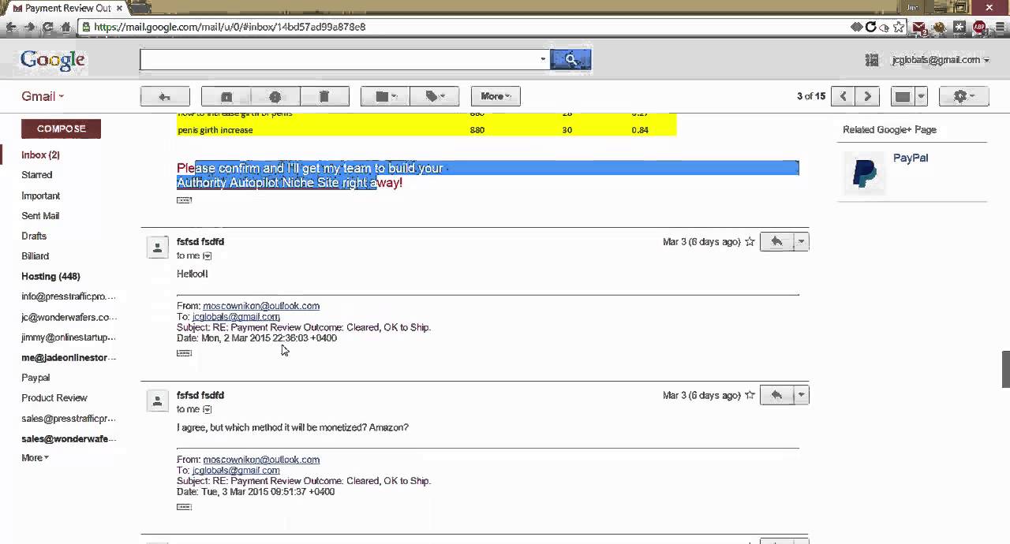The image size is (1010, 544).
Task: Reload the page with the refresh icon
Action: click(x=47, y=27)
